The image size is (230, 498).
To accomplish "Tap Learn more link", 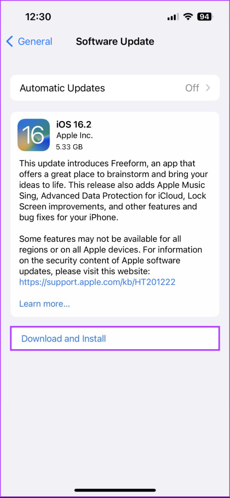I will pyautogui.click(x=45, y=304).
